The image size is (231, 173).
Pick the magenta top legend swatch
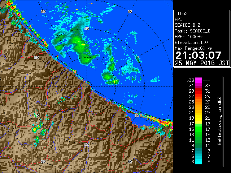[199, 80]
